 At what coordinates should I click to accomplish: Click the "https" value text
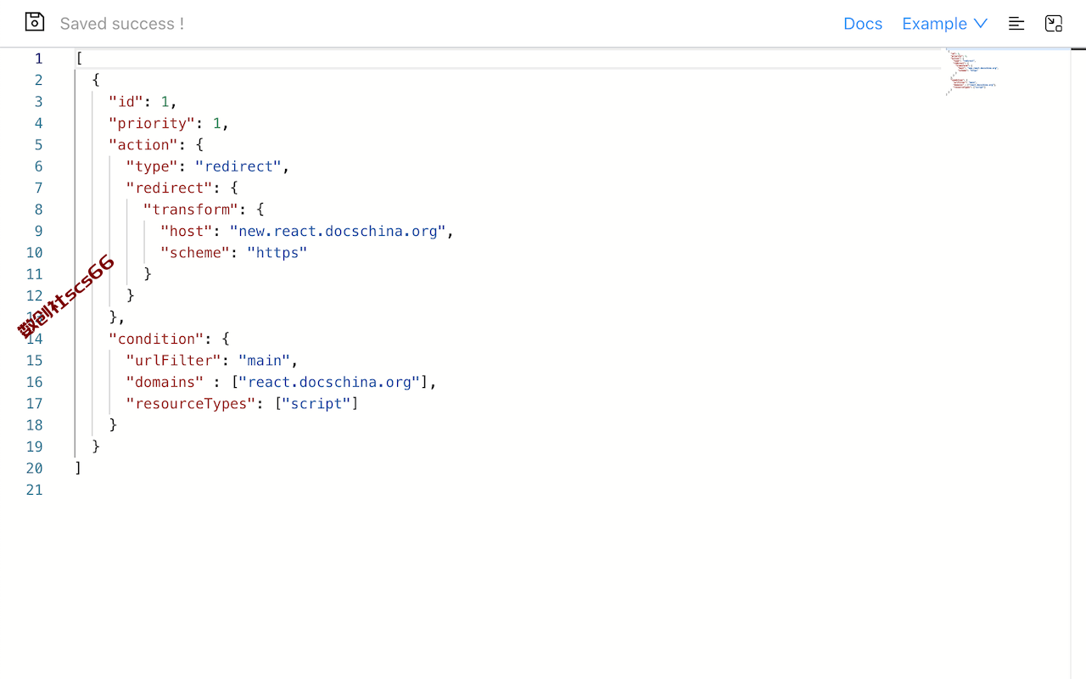point(277,253)
